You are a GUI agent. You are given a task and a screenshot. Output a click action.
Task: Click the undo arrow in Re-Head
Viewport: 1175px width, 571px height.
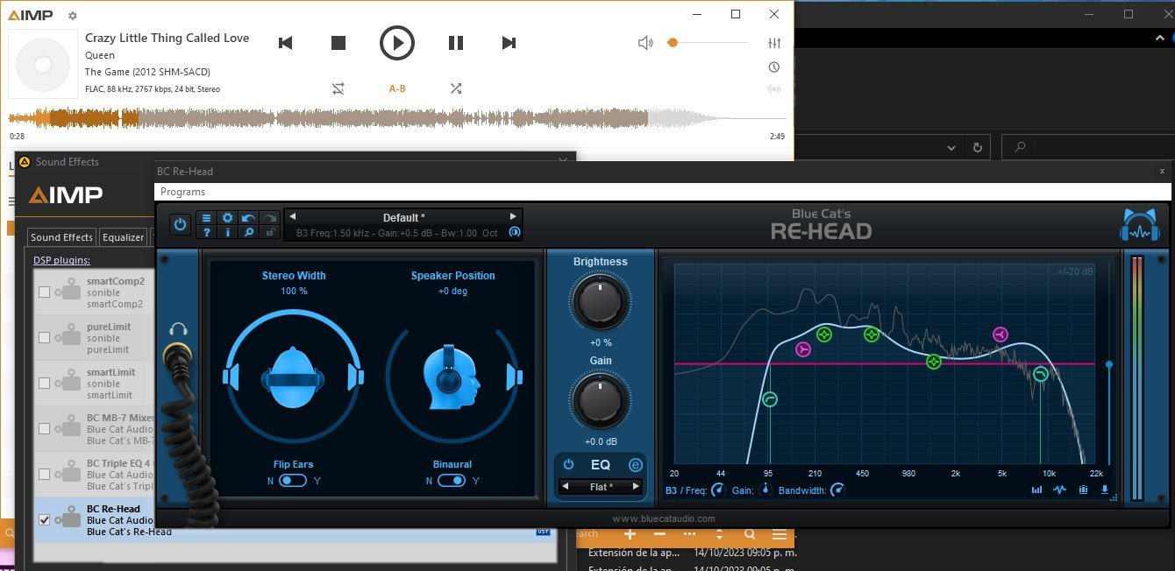249,218
